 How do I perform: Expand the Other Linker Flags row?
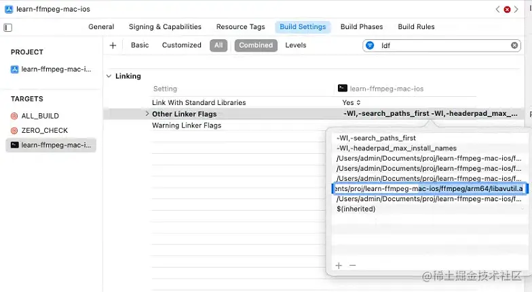[147, 114]
